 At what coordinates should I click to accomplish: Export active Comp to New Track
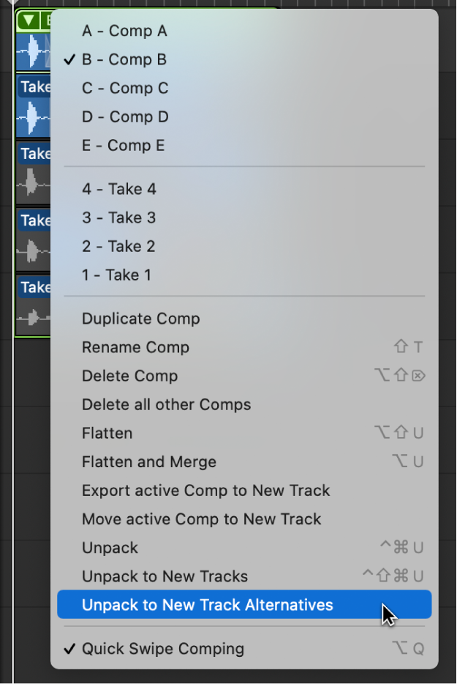205,490
